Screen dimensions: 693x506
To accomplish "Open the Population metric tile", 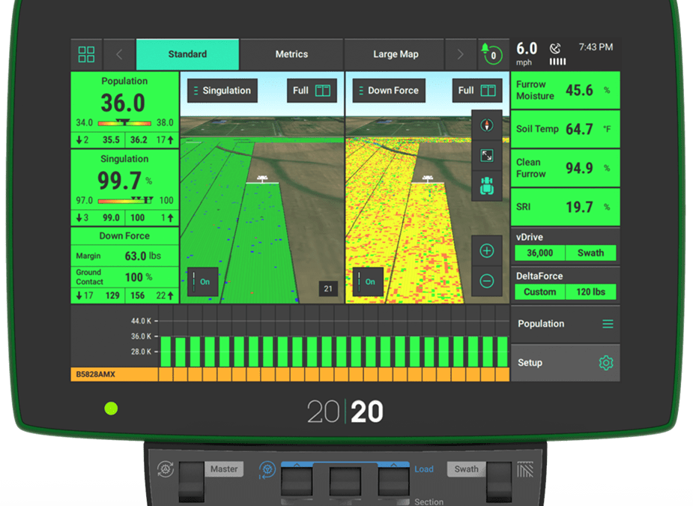I will tap(124, 109).
